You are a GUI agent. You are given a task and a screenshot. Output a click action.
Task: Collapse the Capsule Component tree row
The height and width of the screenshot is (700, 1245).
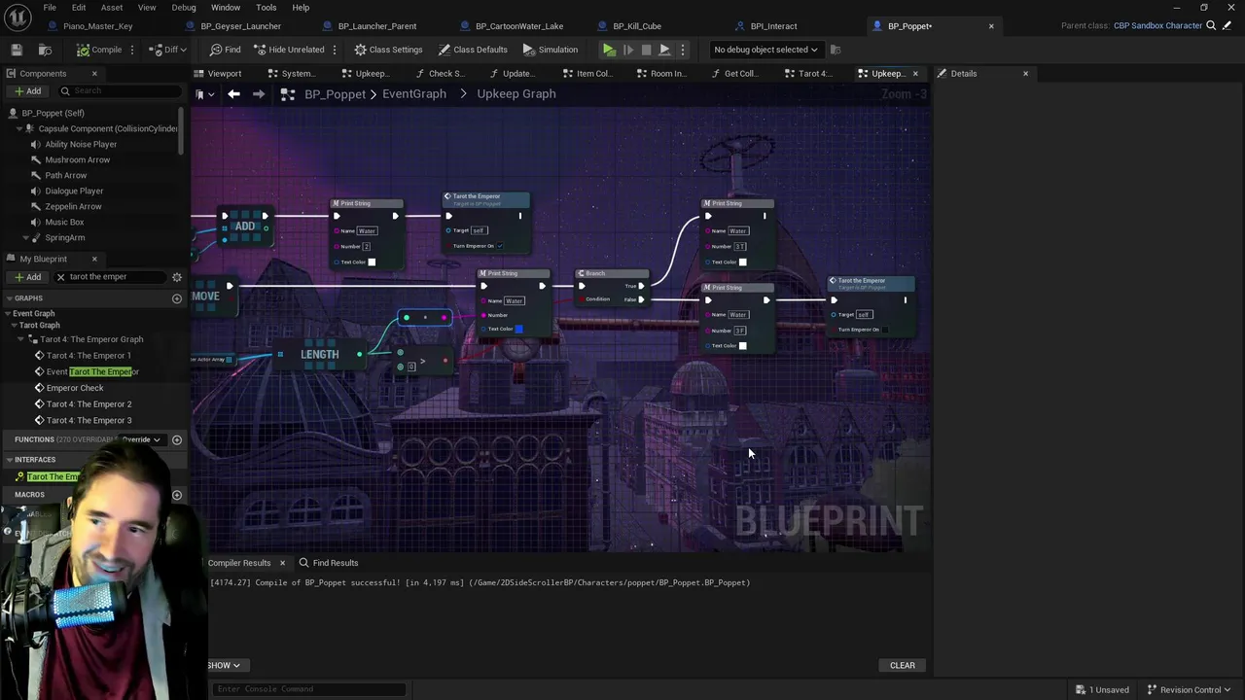(18, 128)
